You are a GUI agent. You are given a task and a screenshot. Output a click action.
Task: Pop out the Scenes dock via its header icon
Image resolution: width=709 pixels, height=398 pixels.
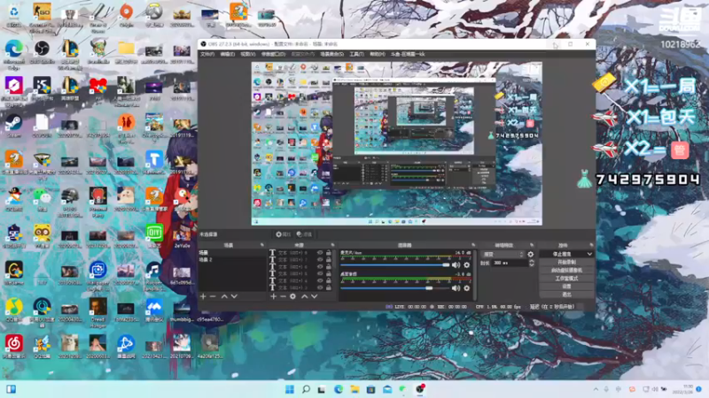pos(261,245)
